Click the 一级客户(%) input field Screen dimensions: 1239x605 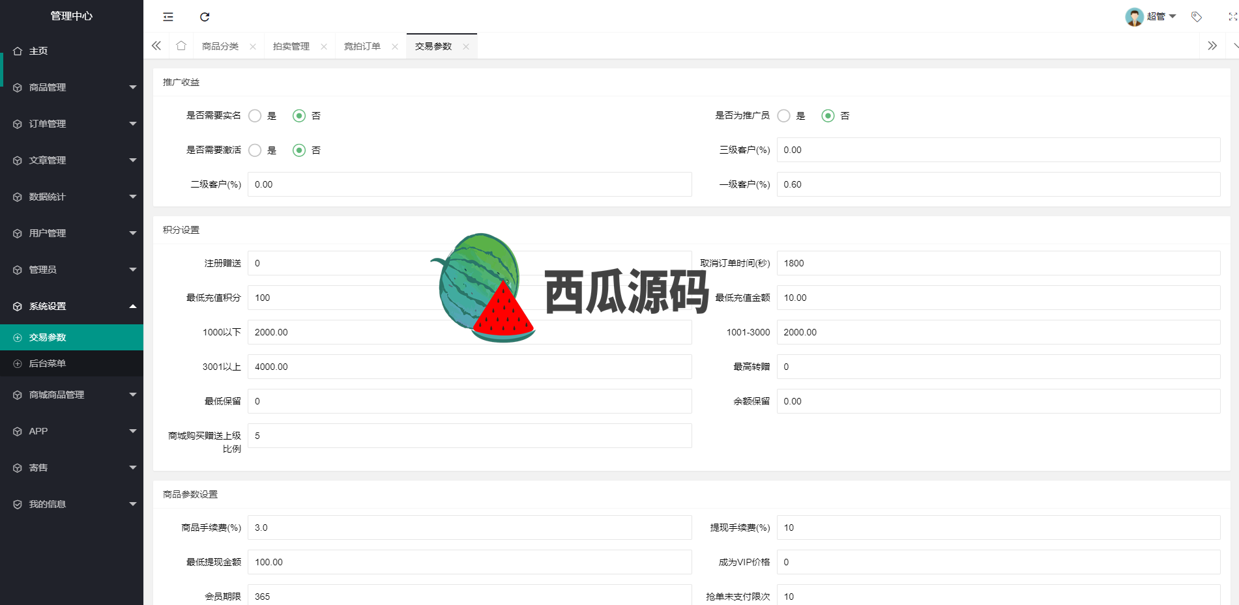tap(998, 184)
